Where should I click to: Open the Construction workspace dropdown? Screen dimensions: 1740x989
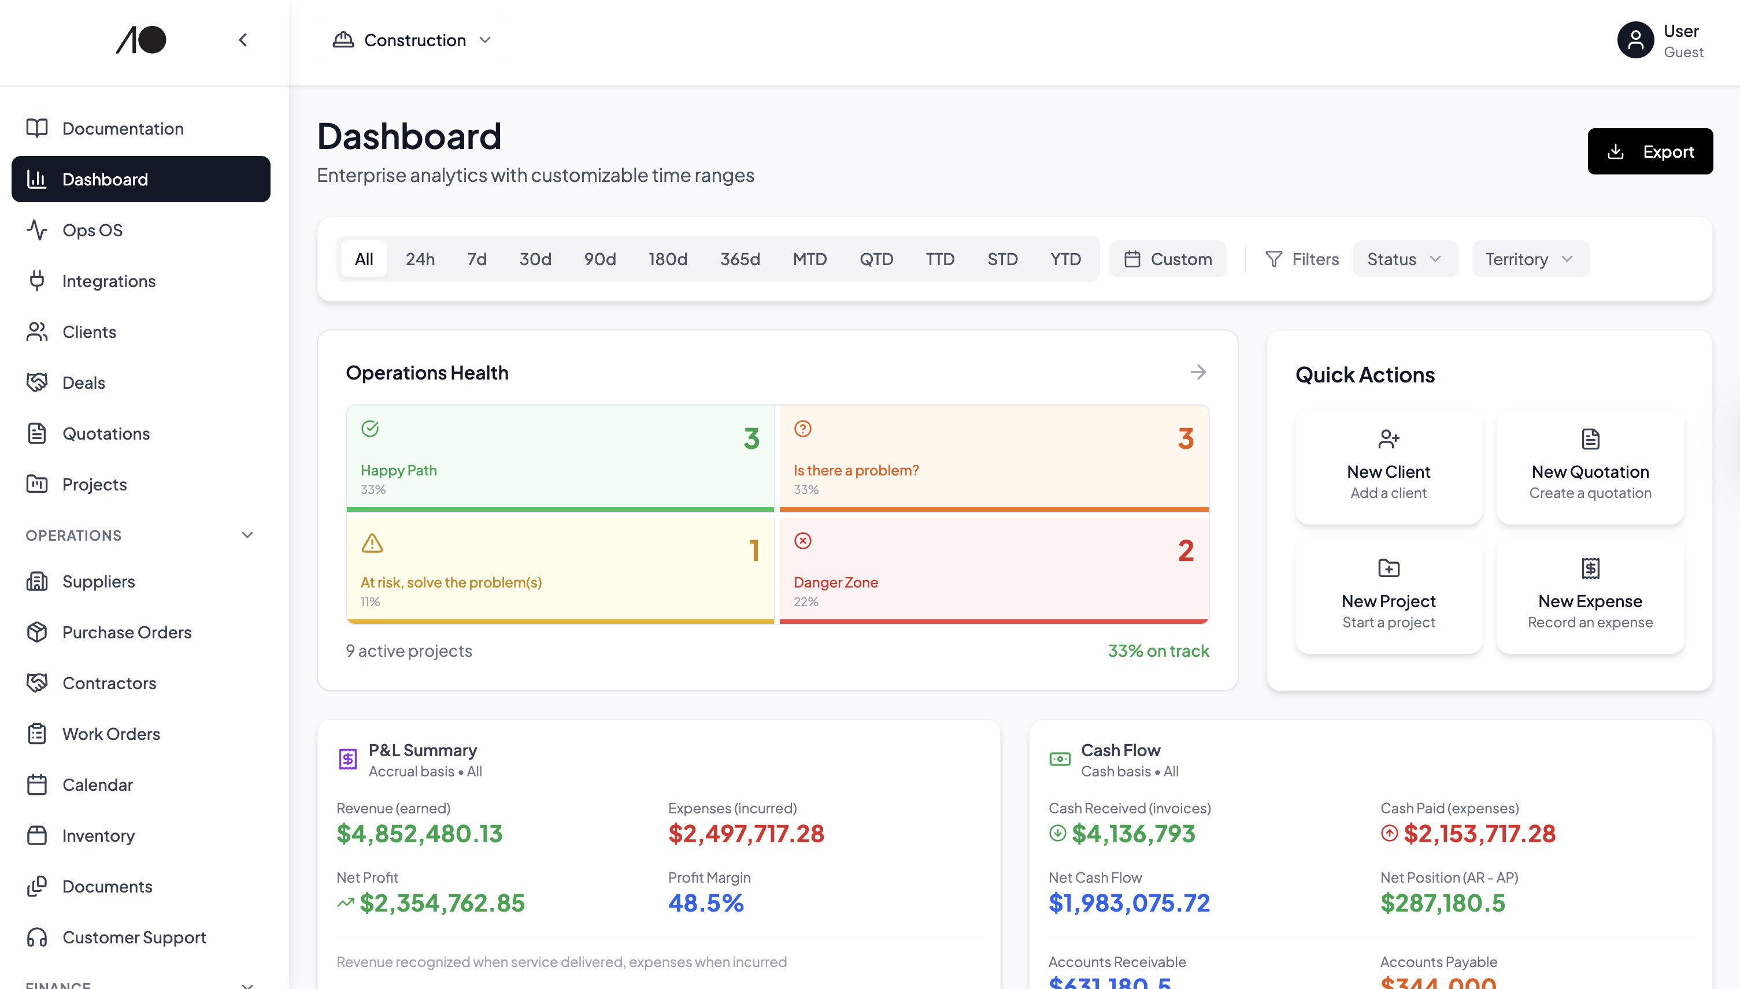tap(412, 40)
